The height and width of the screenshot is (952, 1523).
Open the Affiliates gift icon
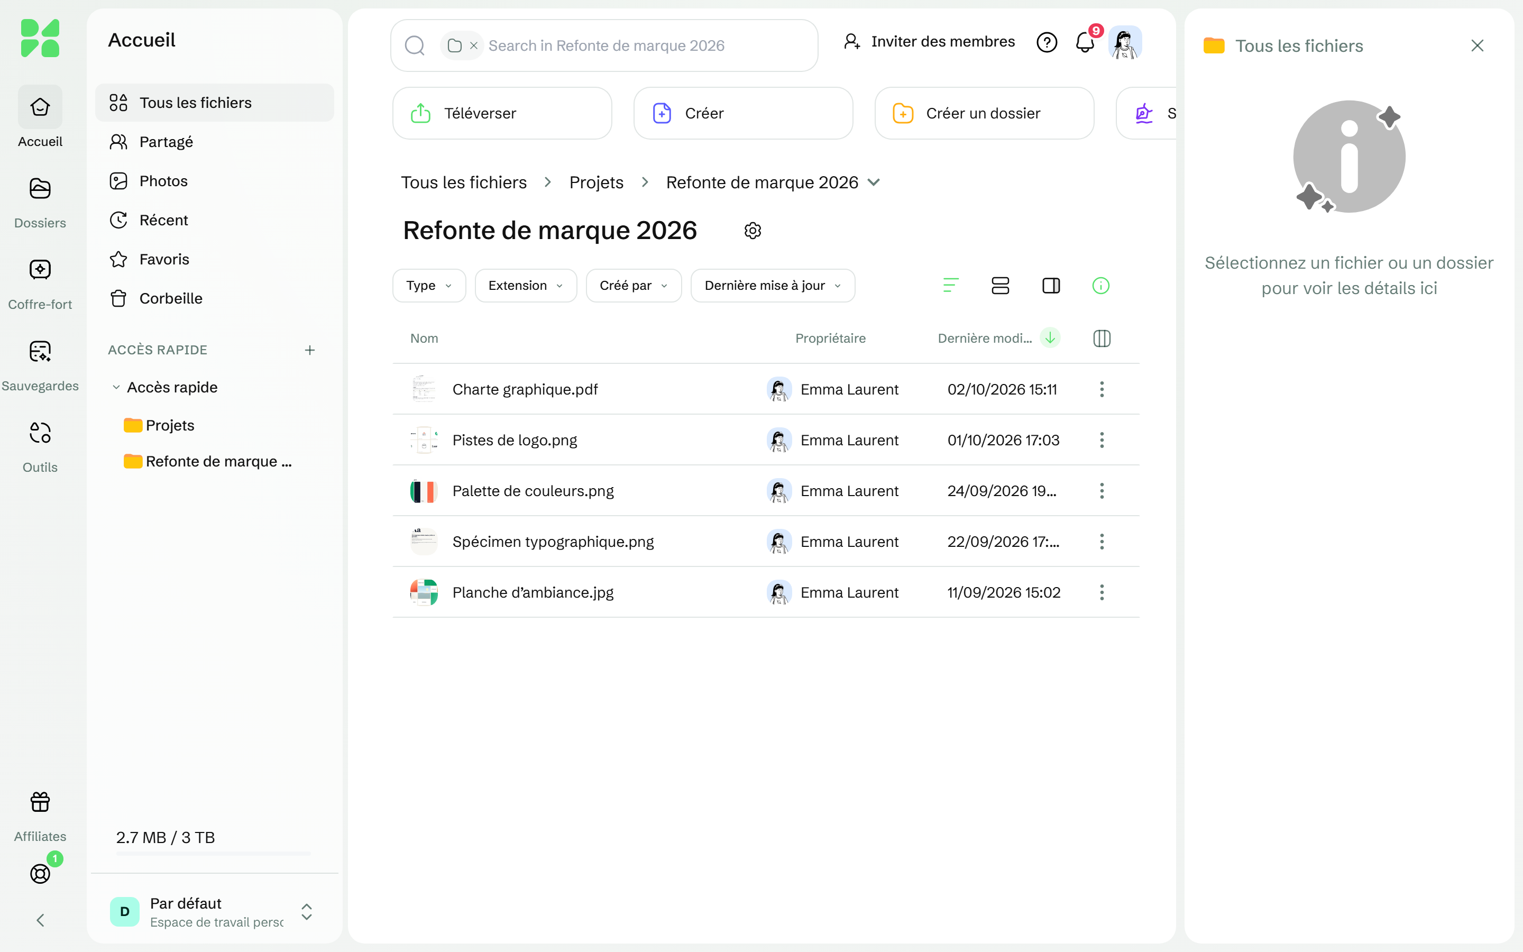(x=40, y=816)
